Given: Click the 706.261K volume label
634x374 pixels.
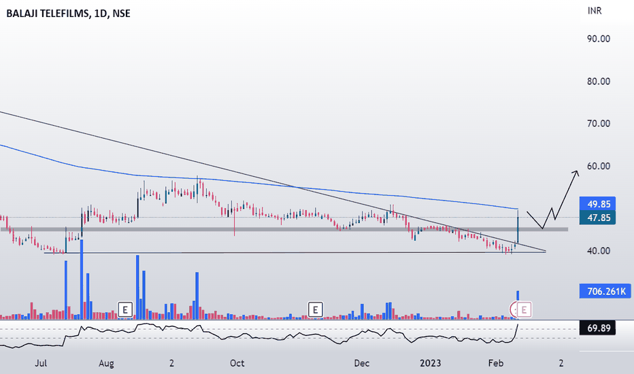Looking at the screenshot, I should point(605,291).
